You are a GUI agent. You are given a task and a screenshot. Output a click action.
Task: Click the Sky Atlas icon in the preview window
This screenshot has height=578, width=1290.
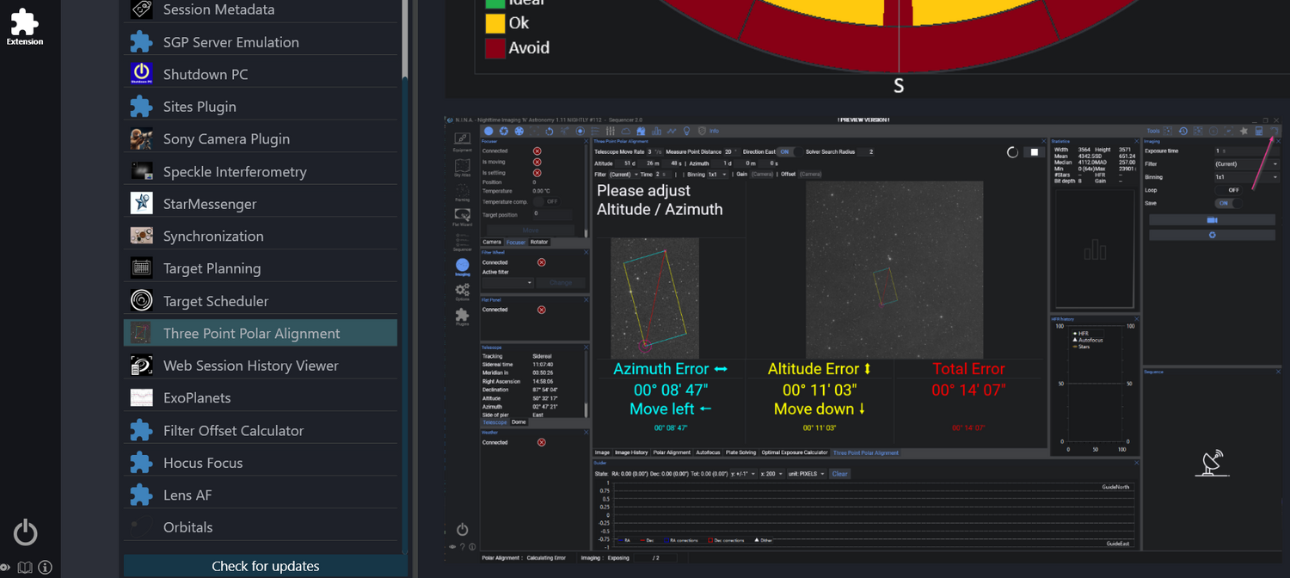pos(463,166)
